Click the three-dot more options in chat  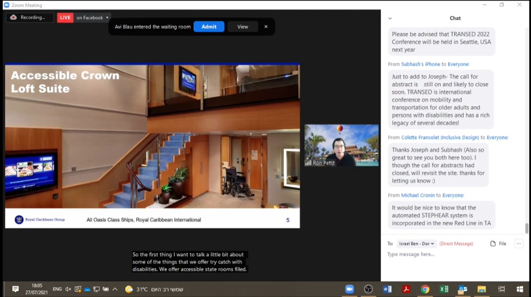[519, 243]
